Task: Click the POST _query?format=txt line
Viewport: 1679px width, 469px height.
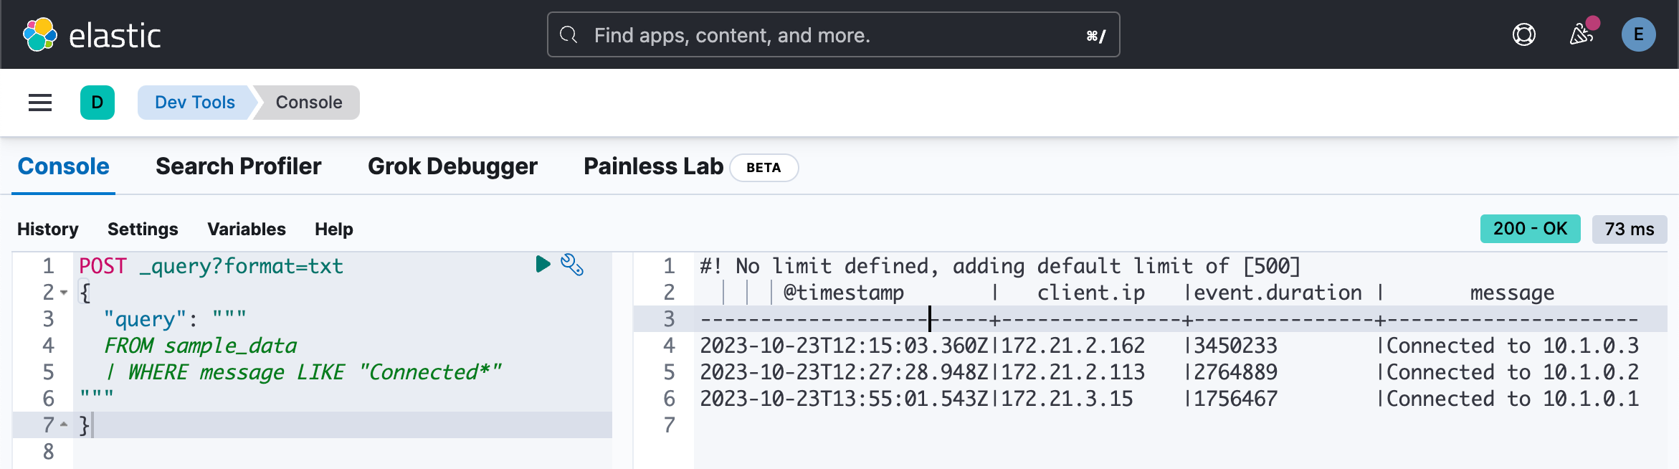Action: (x=211, y=266)
